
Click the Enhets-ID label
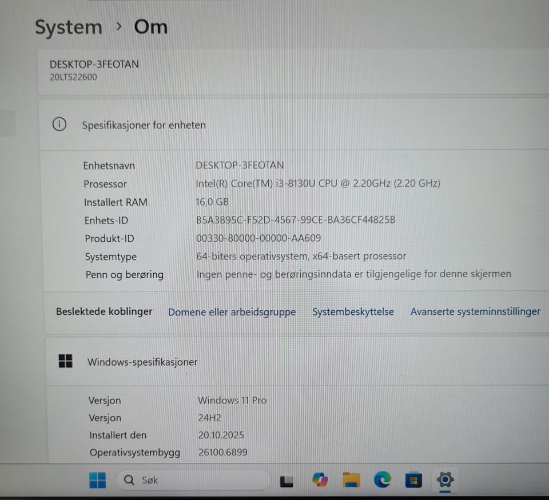106,221
